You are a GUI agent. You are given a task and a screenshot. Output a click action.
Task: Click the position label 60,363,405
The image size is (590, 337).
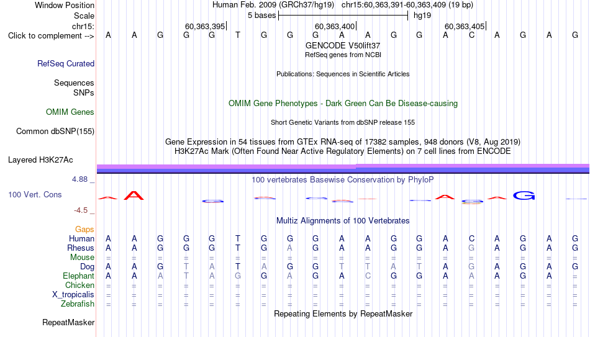[x=465, y=26]
